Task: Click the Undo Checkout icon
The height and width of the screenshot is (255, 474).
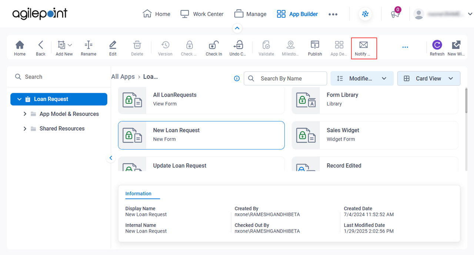Action: [238, 45]
